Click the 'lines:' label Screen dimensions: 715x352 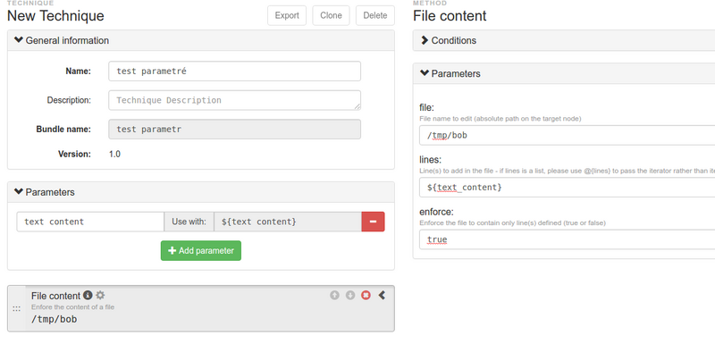pos(431,160)
